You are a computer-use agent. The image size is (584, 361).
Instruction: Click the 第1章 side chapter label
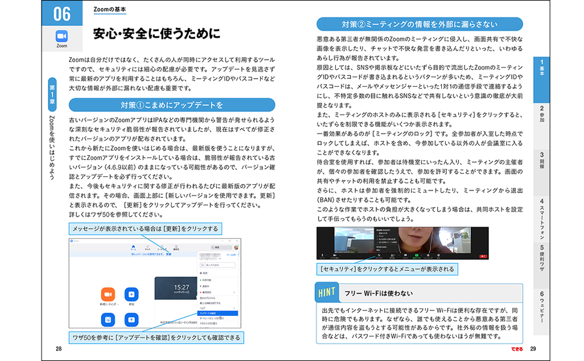tap(52, 94)
